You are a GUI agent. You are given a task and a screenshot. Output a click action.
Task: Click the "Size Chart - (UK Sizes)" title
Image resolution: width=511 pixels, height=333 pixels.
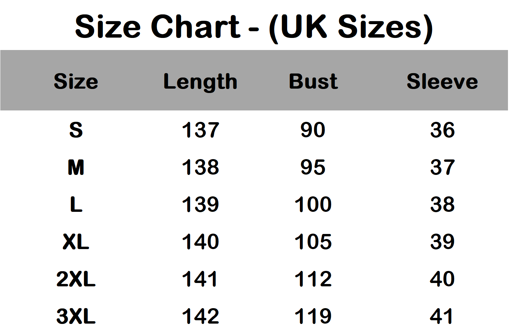[254, 27]
